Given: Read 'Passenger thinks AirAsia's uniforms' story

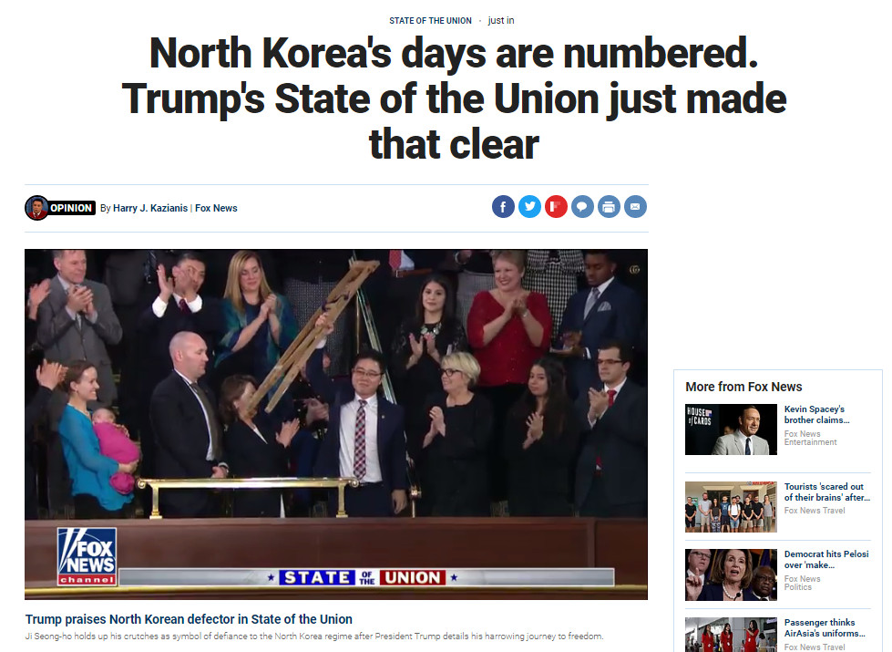Looking at the screenshot, I should (825, 627).
